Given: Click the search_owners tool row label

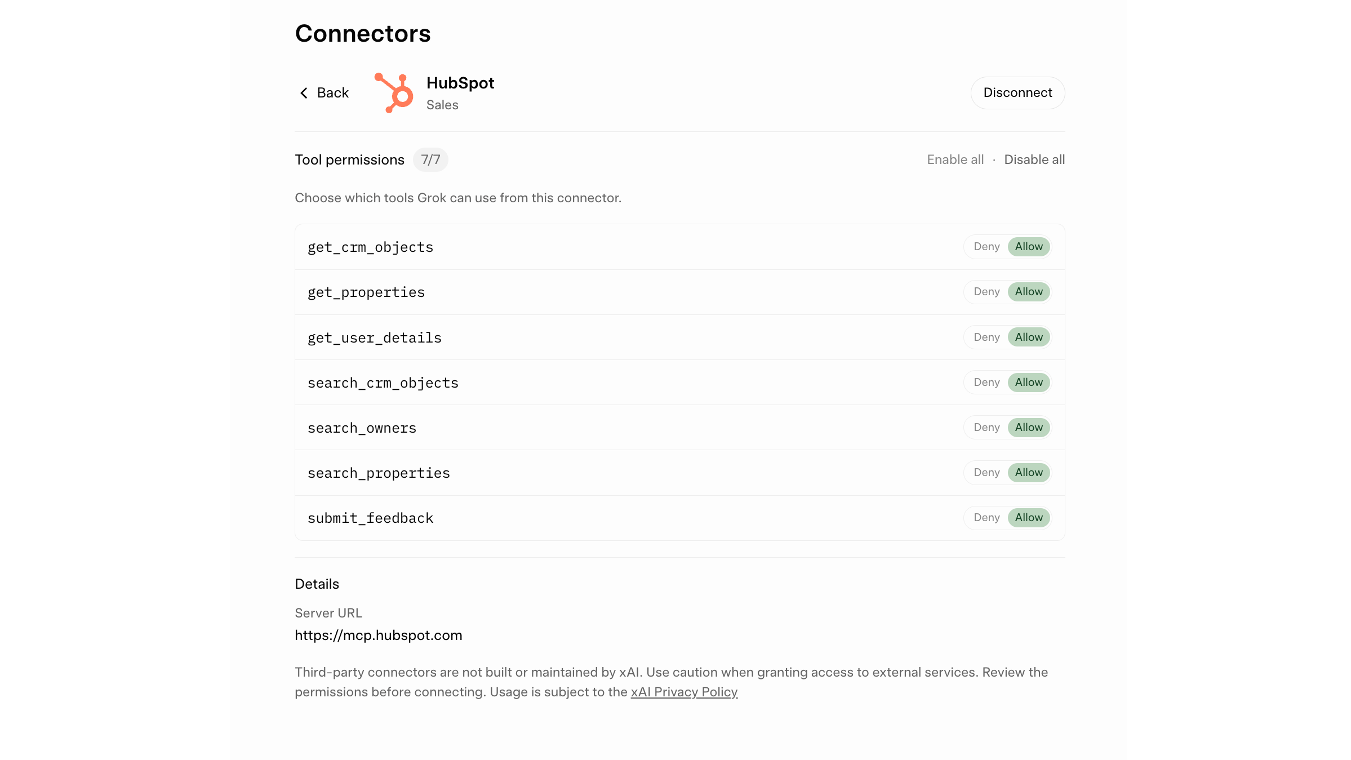Looking at the screenshot, I should coord(362,428).
